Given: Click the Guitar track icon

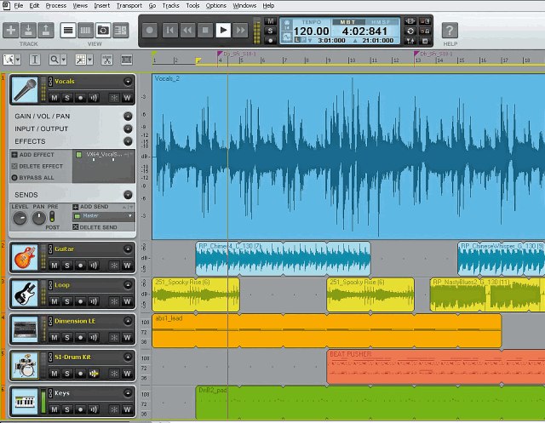Looking at the screenshot, I should [25, 258].
